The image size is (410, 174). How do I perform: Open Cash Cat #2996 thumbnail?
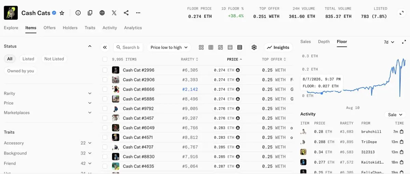click(x=115, y=70)
